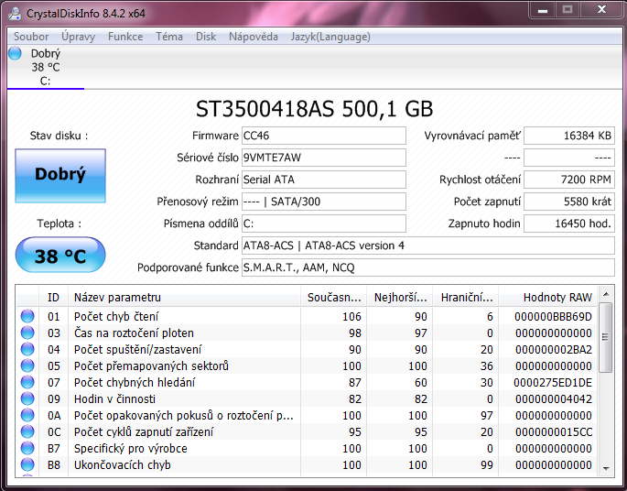Click the status icon next to Počet přemapovaných sektorů
This screenshot has width=627, height=491.
pos(28,366)
